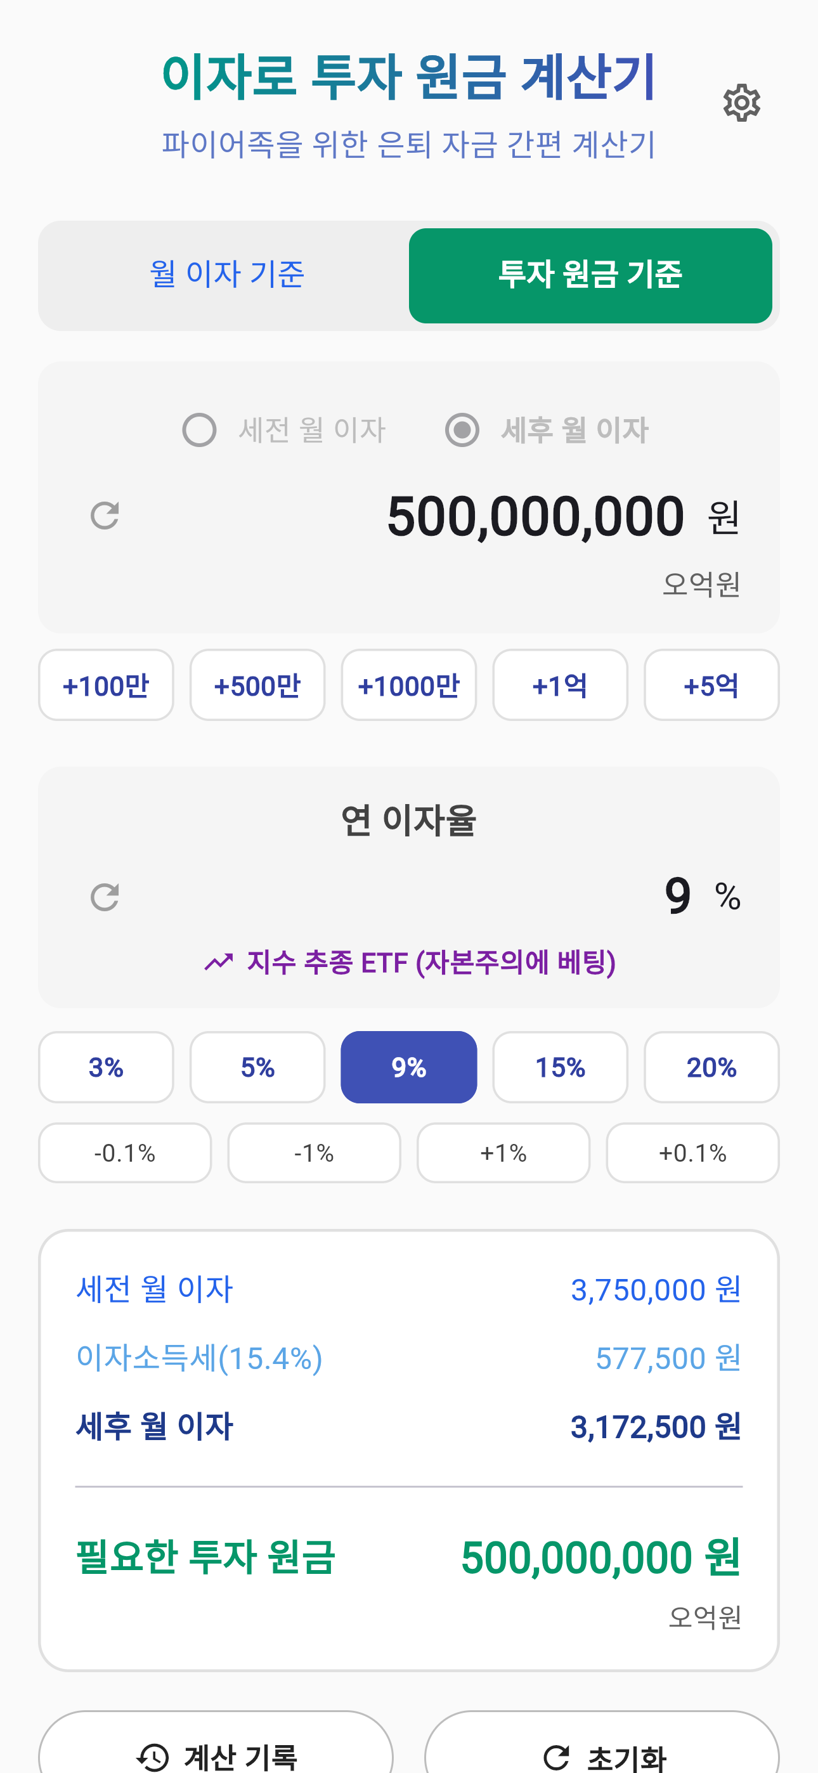
Task: Tap the history clock icon in 계산 기록
Action: pos(152,1757)
